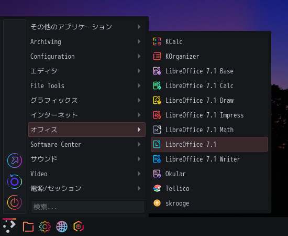
Task: Open その他のアプリケーション category
Action: point(87,27)
